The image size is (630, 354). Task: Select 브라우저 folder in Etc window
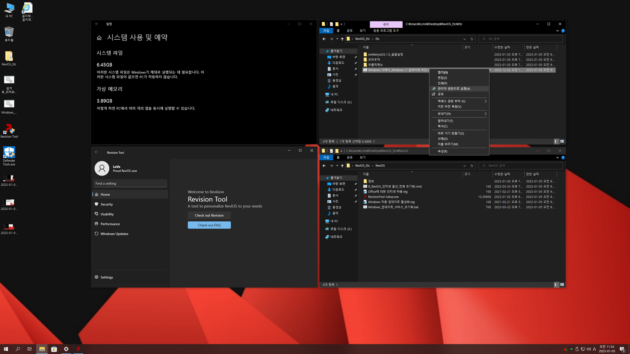pos(371,59)
